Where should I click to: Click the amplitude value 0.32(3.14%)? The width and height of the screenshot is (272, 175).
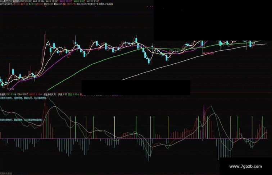[x=84, y=4]
